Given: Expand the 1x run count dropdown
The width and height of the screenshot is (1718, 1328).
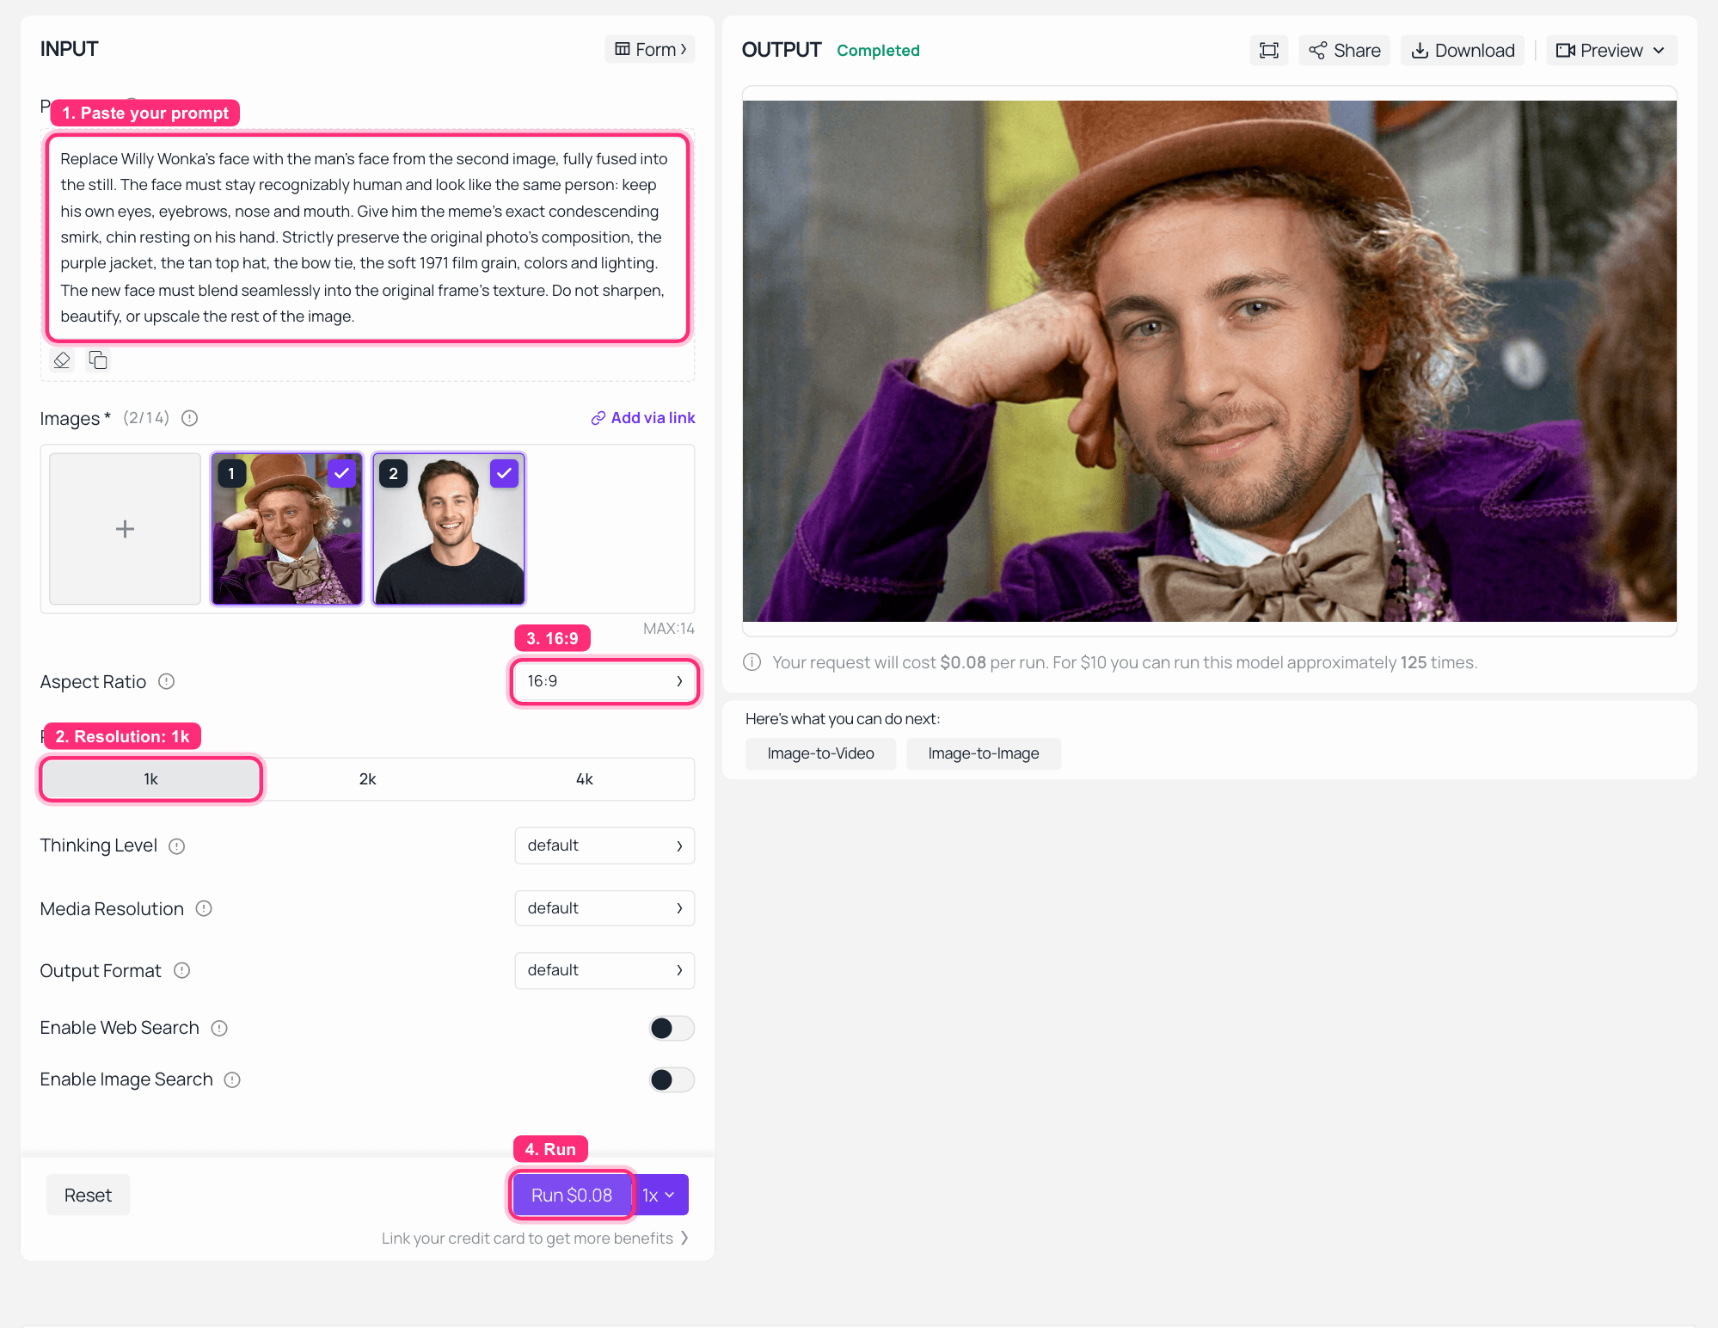Looking at the screenshot, I should (x=660, y=1196).
